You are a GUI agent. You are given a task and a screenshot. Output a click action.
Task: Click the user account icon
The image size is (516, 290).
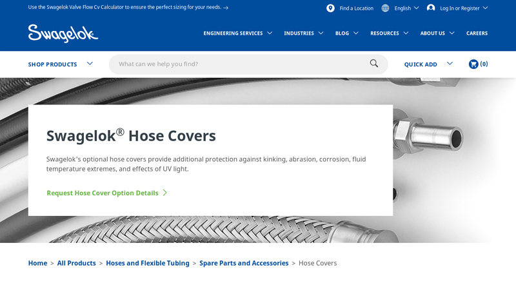click(x=431, y=8)
